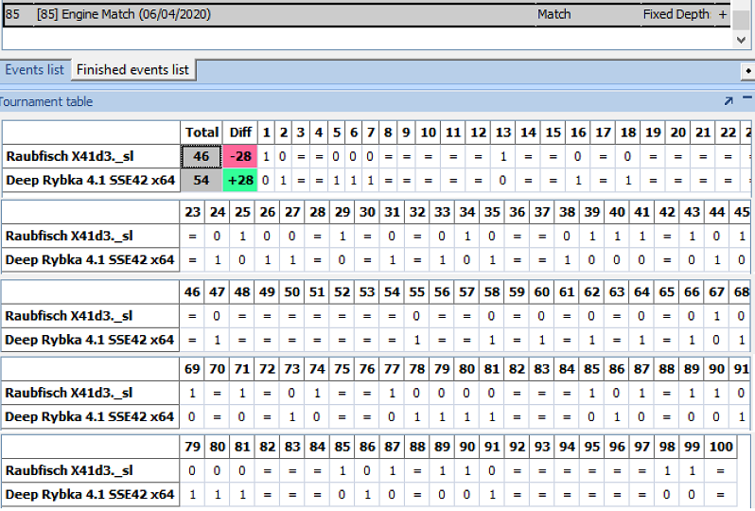The width and height of the screenshot is (755, 511).
Task: Click game column header 40
Action: [x=617, y=212]
